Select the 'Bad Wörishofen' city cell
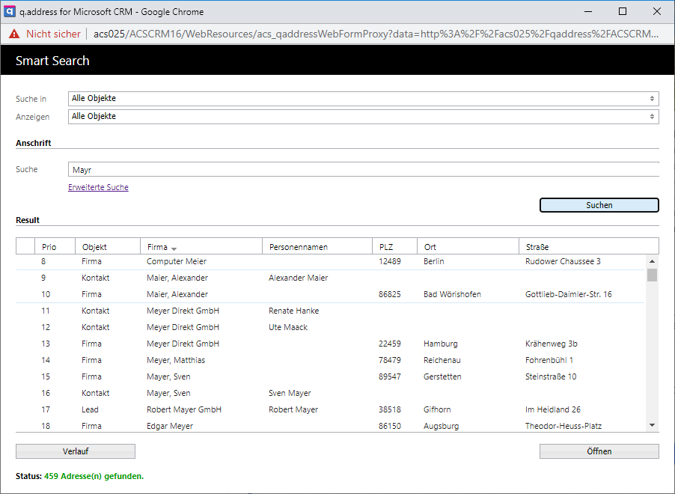Image resolution: width=675 pixels, height=494 pixels. [452, 294]
